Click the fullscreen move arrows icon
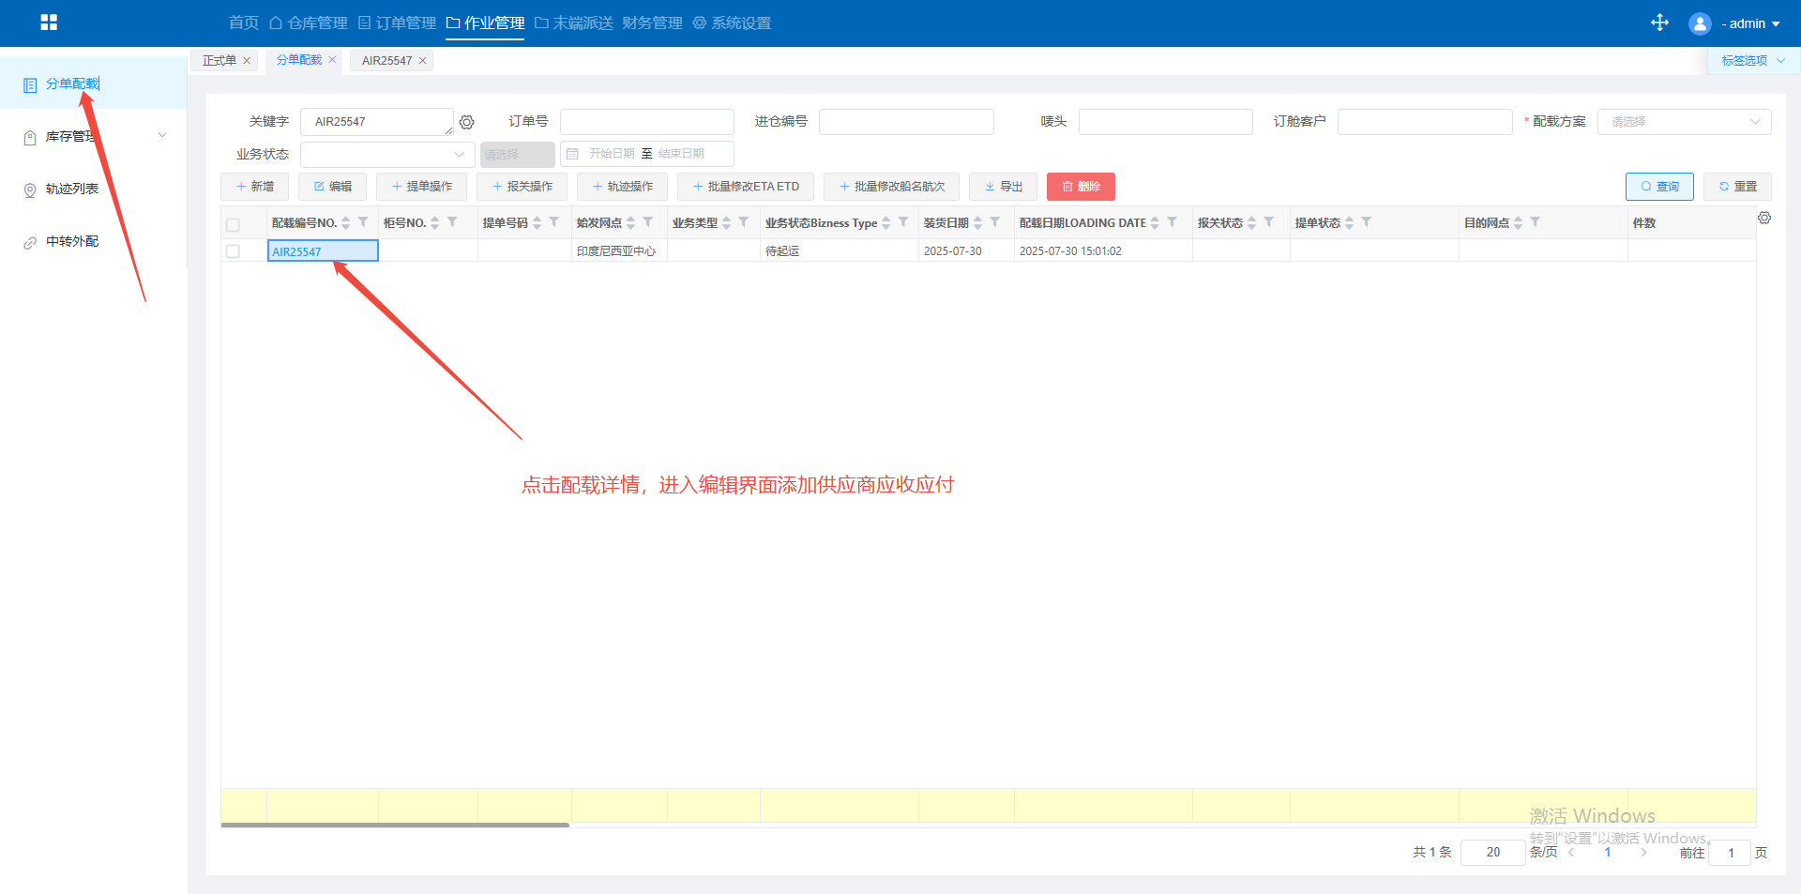Viewport: 1801px width, 894px height. (1659, 23)
